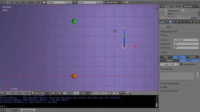The width and height of the screenshot is (200, 112).
Task: Open the Window menu
Action: [31, 2]
